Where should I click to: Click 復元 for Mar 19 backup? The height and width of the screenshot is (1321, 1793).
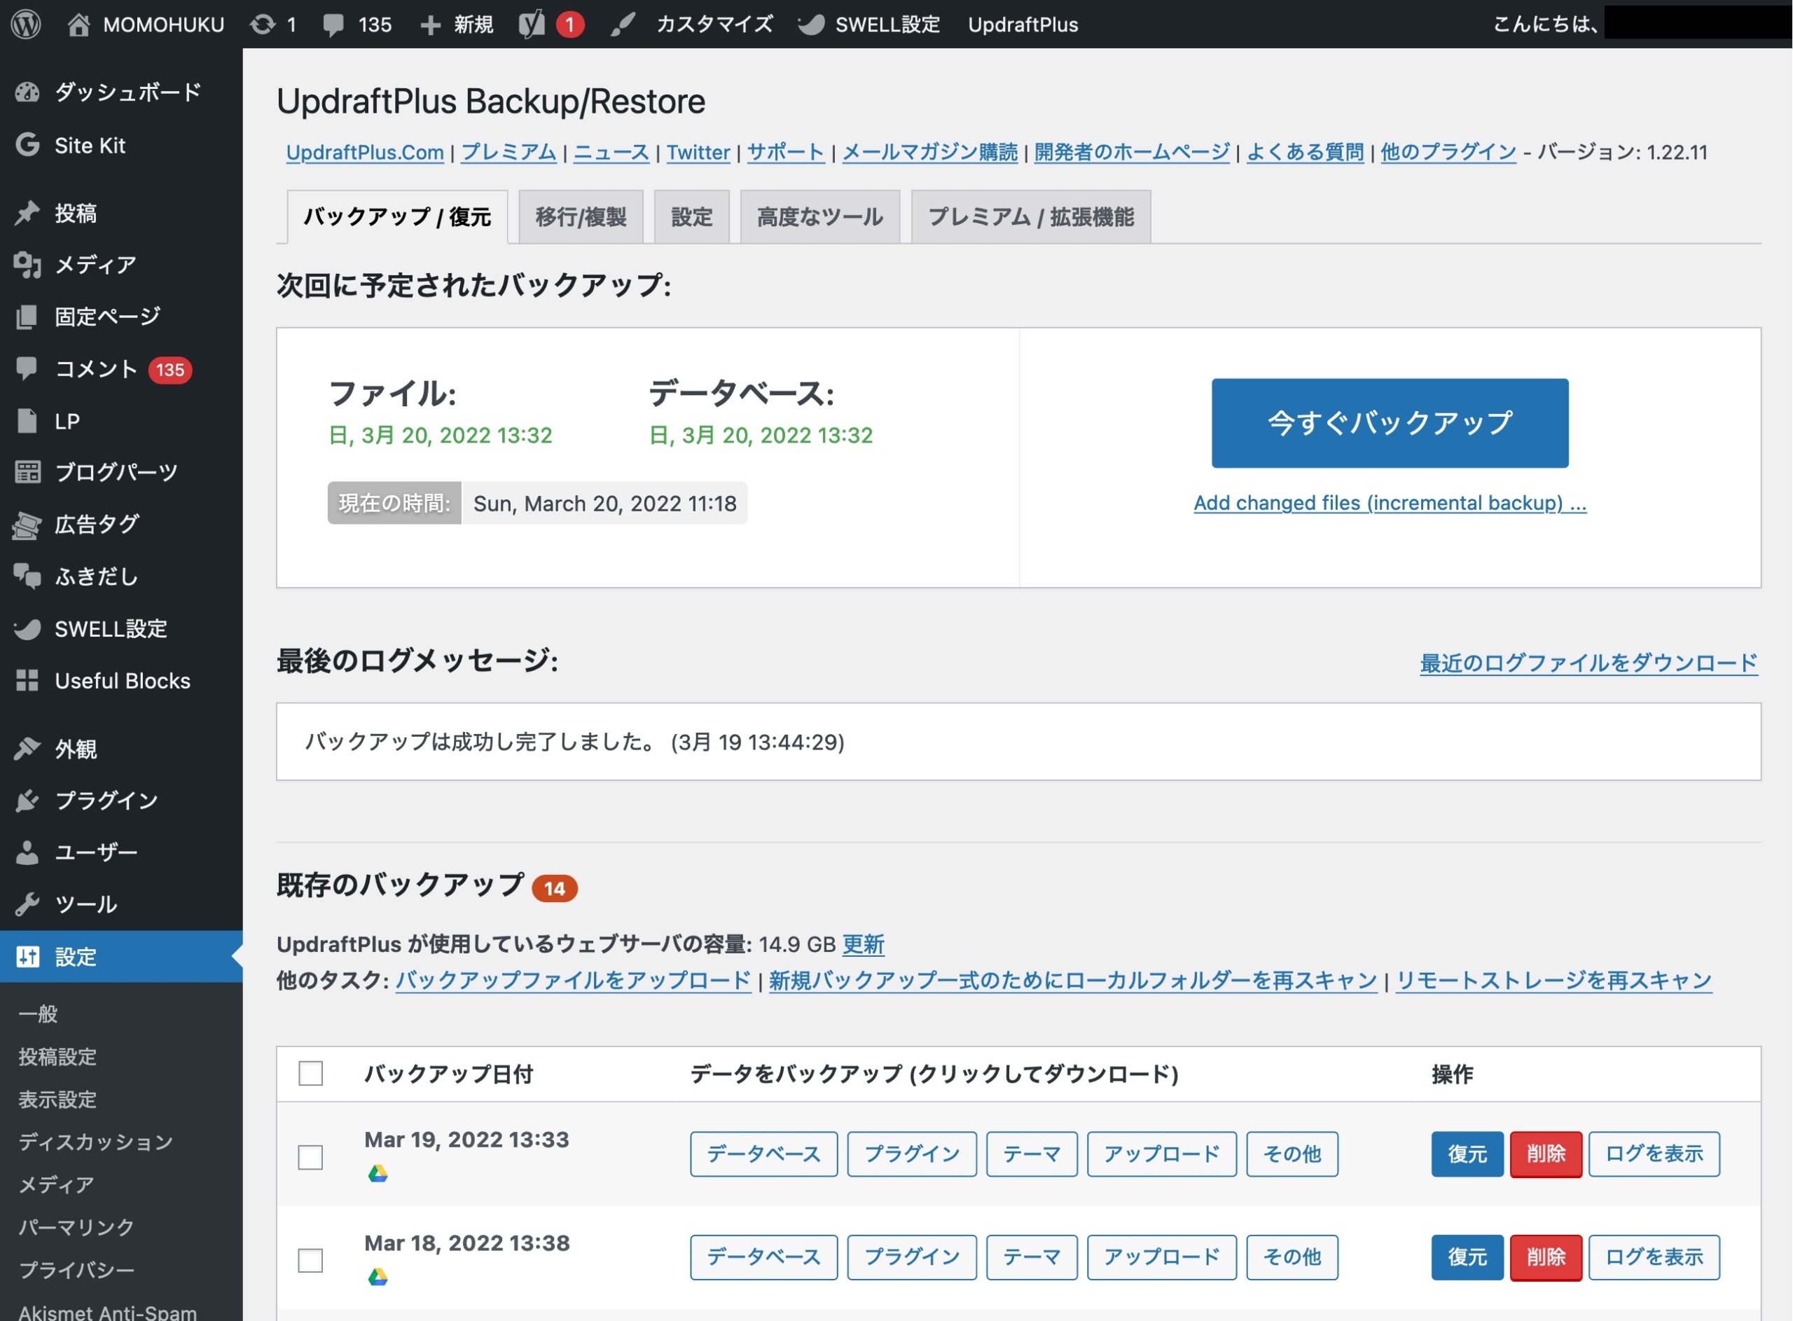[x=1467, y=1154]
